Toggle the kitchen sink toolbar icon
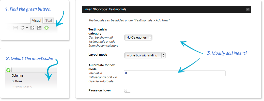Screen dimensions: 264x101 [39, 28]
